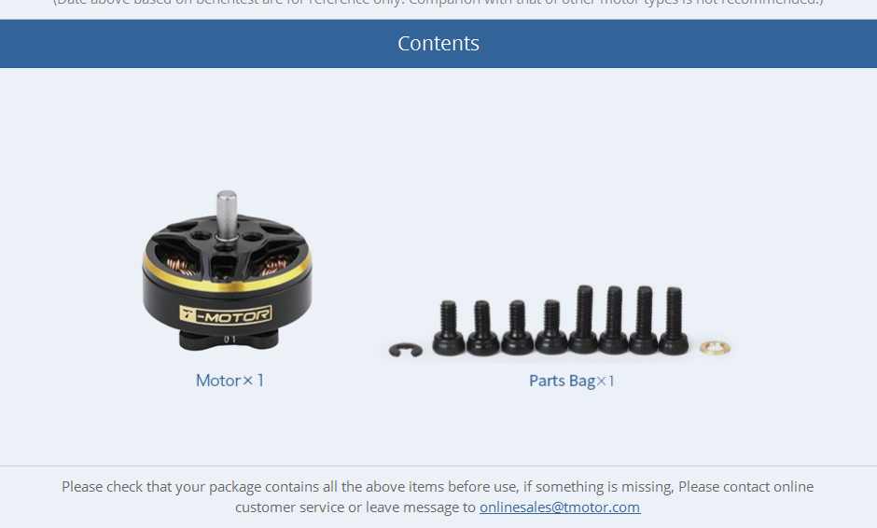Select the Parts Bag×1 label
Screen dimensions: 877x528
tap(572, 381)
